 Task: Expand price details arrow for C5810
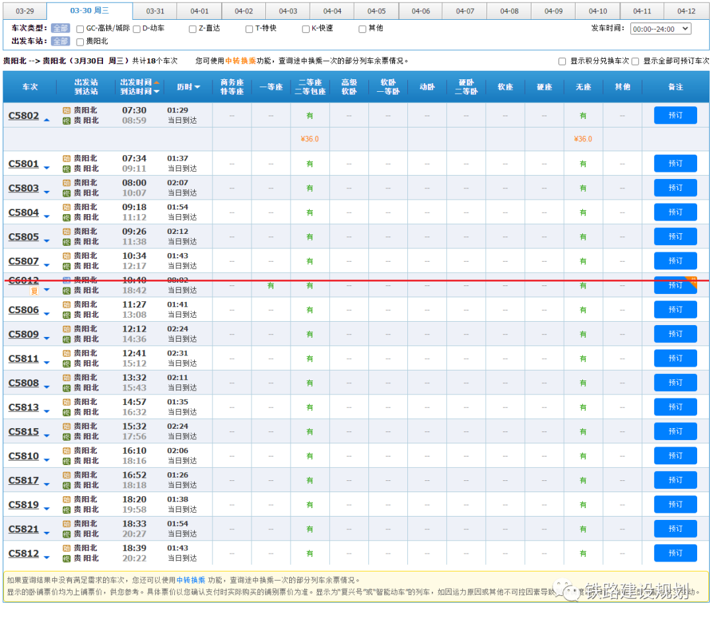46,460
